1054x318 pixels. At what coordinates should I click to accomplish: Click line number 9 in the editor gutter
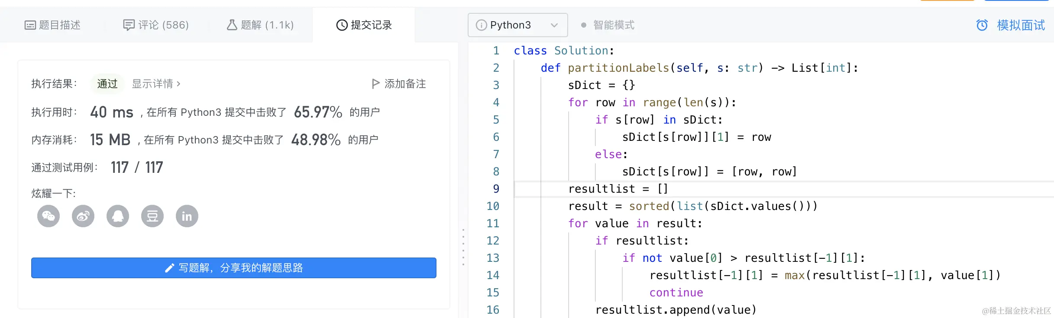[x=496, y=189]
